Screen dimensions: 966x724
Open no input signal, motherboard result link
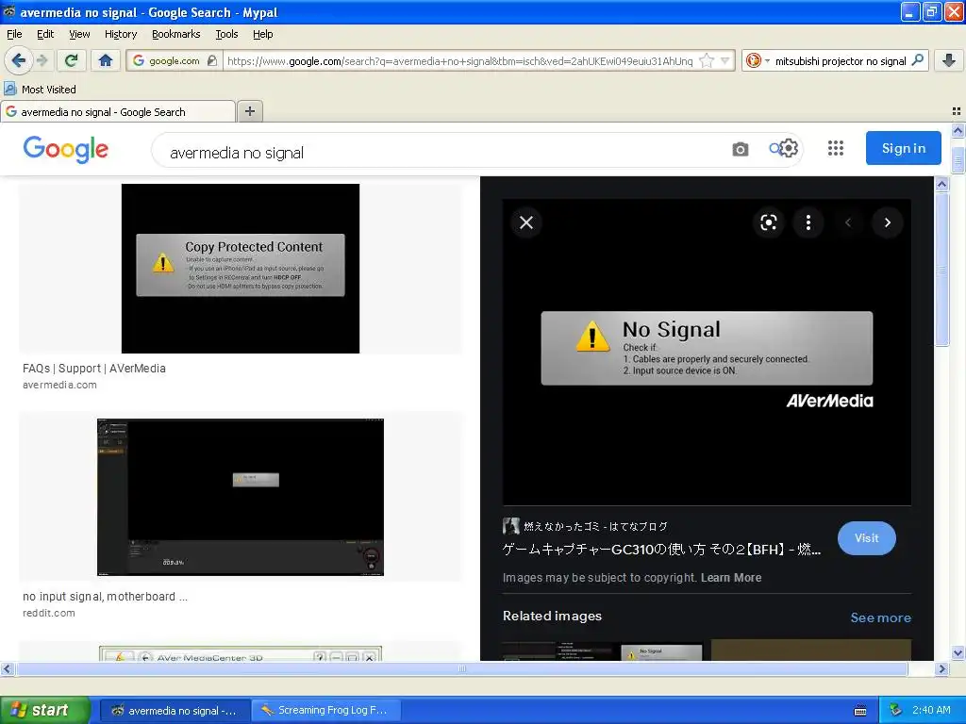[x=106, y=596]
